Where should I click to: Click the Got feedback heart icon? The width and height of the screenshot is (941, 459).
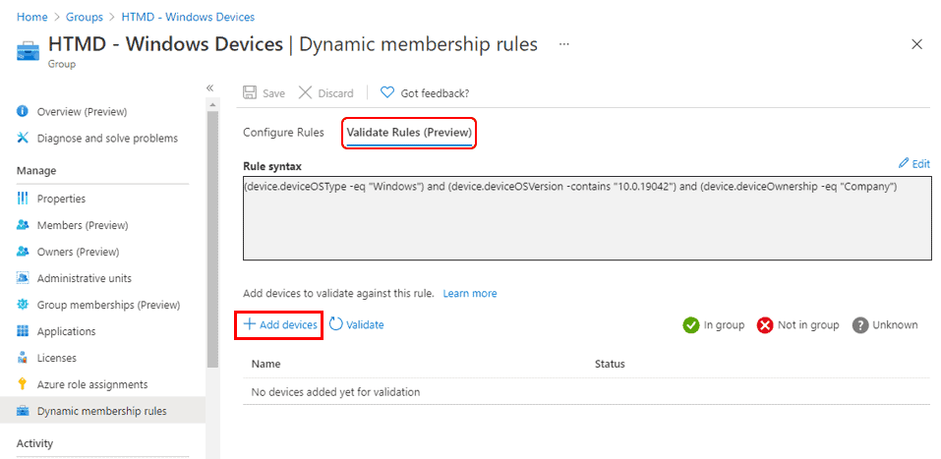(387, 93)
